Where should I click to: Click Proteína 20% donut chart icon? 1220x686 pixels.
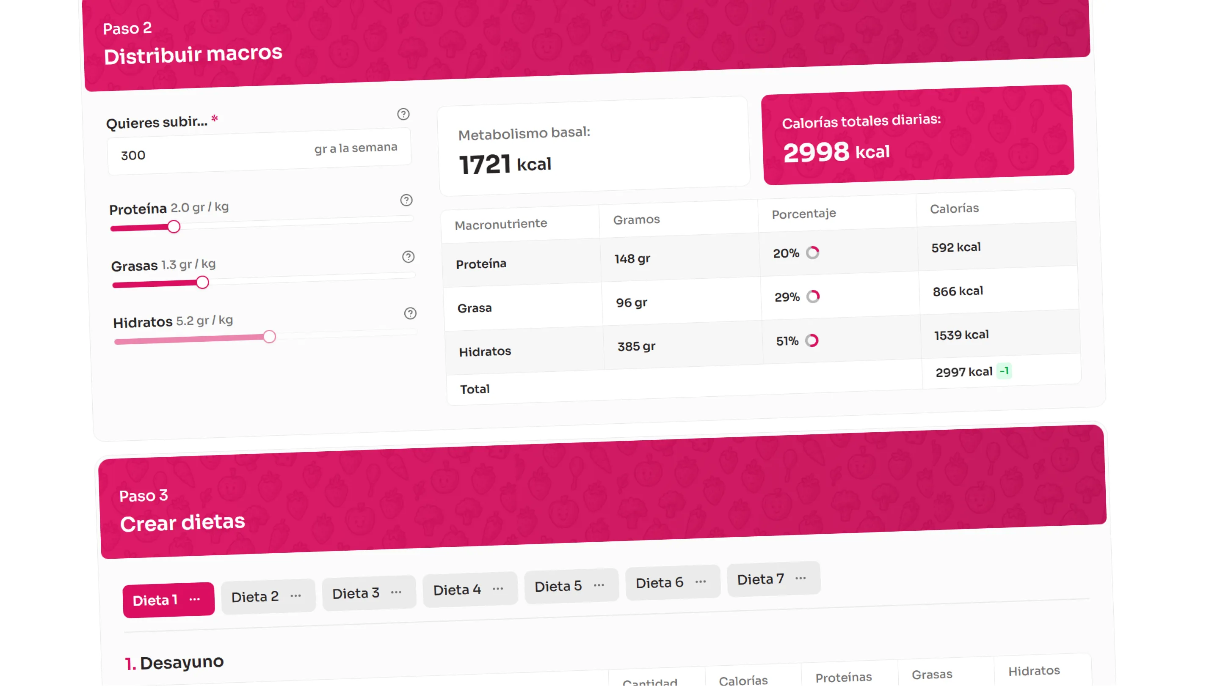pyautogui.click(x=813, y=252)
